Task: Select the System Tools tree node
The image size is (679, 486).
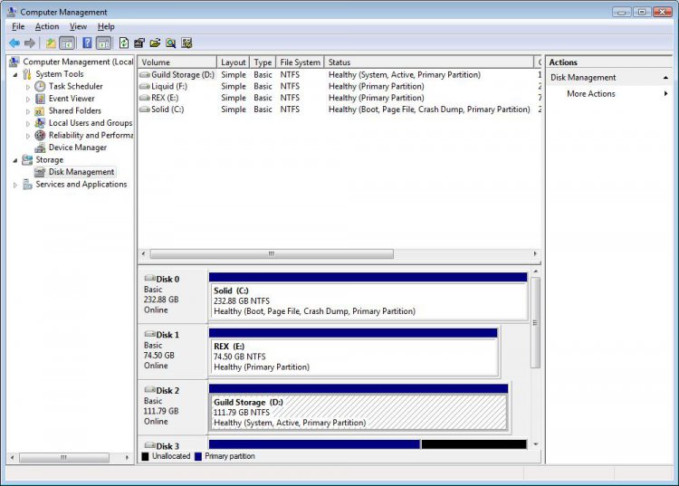Action: [x=60, y=74]
